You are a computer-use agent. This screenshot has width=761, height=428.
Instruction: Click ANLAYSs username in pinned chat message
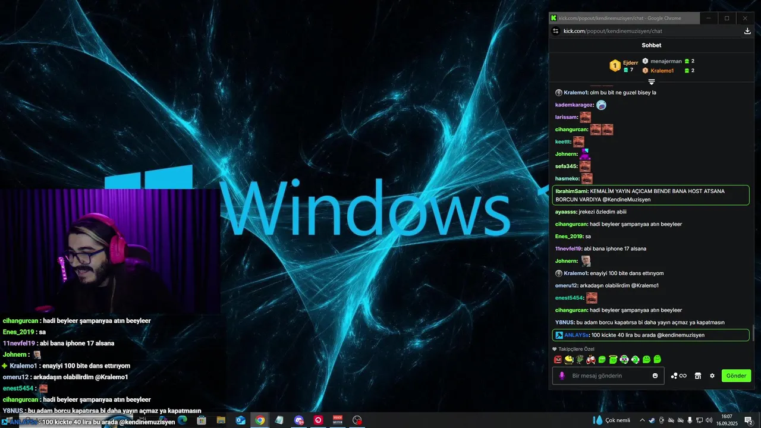pos(577,335)
